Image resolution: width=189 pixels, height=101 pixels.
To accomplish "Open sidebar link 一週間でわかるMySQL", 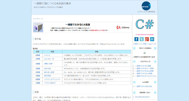I will [x=143, y=86].
